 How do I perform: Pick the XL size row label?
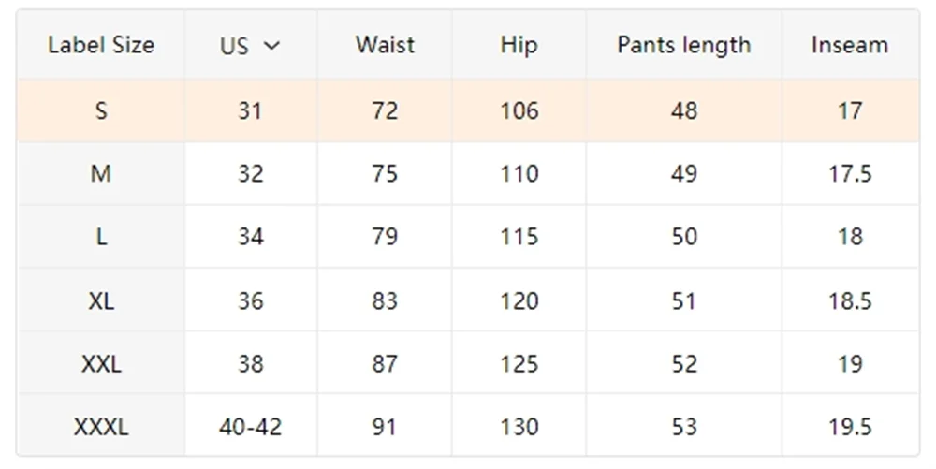tap(101, 300)
